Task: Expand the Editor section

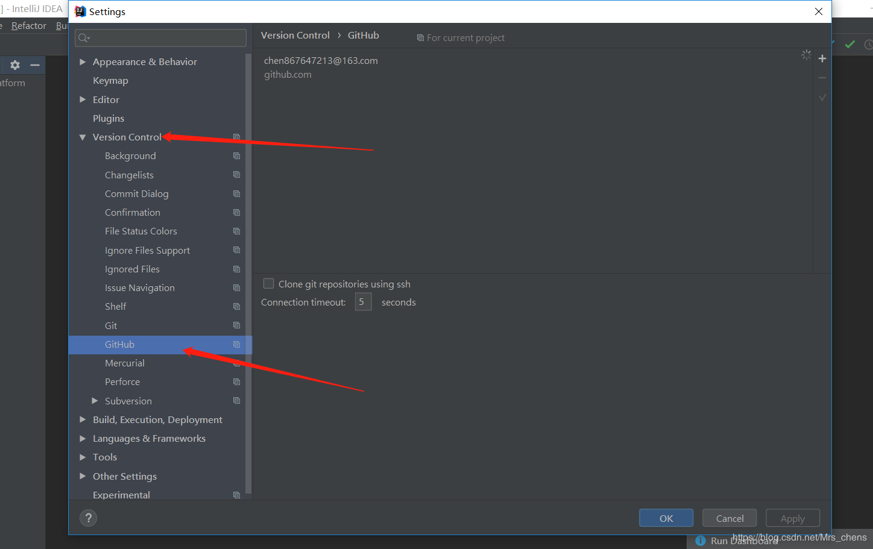Action: [x=83, y=99]
